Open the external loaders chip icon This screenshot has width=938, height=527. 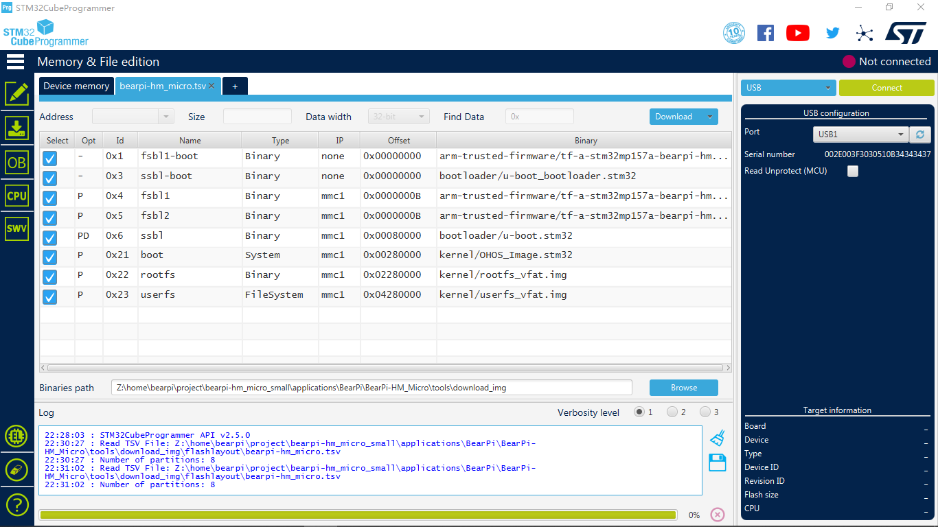(16, 436)
